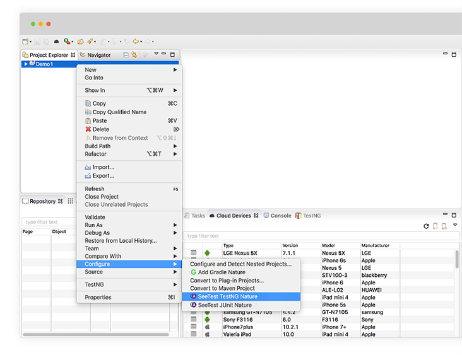Click the yellow Back navigation arrow
Screen dimensions: 462x355
pos(136,42)
